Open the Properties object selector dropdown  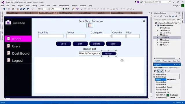pos(180,68)
